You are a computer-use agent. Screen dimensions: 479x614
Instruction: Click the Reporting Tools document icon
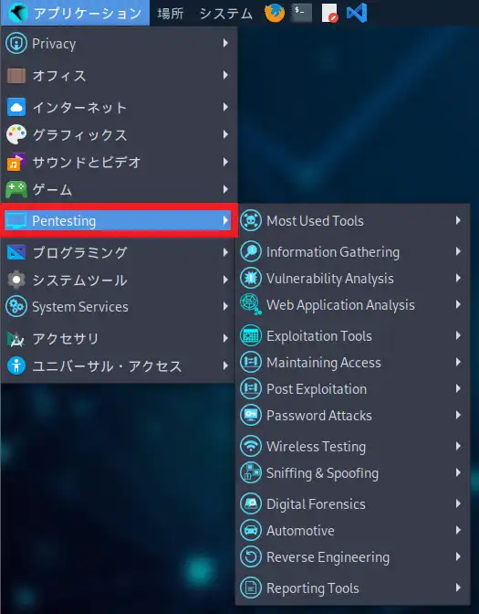click(251, 588)
